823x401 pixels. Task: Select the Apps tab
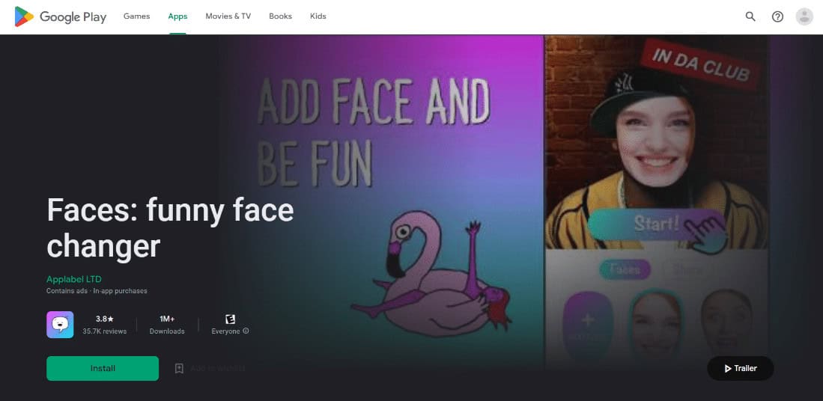coord(177,16)
